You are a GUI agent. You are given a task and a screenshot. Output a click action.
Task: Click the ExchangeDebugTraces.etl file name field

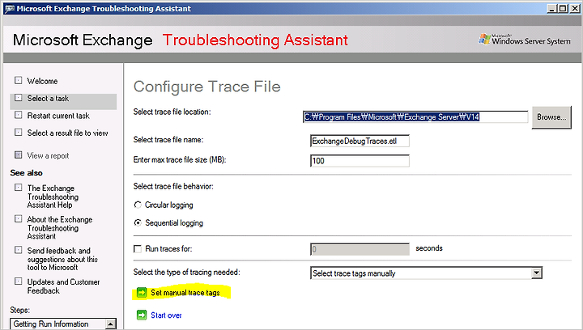[x=360, y=141]
